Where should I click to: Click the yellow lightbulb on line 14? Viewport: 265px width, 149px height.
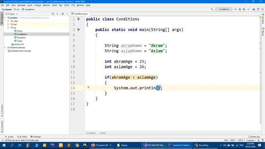point(88,87)
